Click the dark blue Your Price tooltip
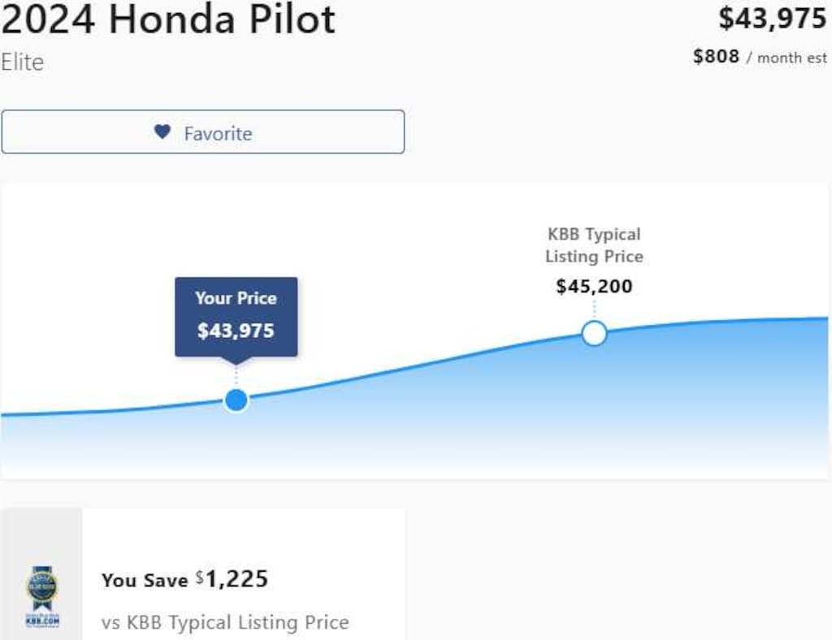This screenshot has width=832, height=640. 236,316
